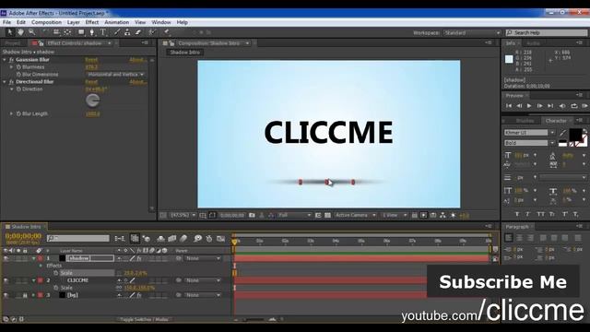Hide the [bg] layer with eye toggle
This screenshot has height=332, width=590.
(6, 295)
